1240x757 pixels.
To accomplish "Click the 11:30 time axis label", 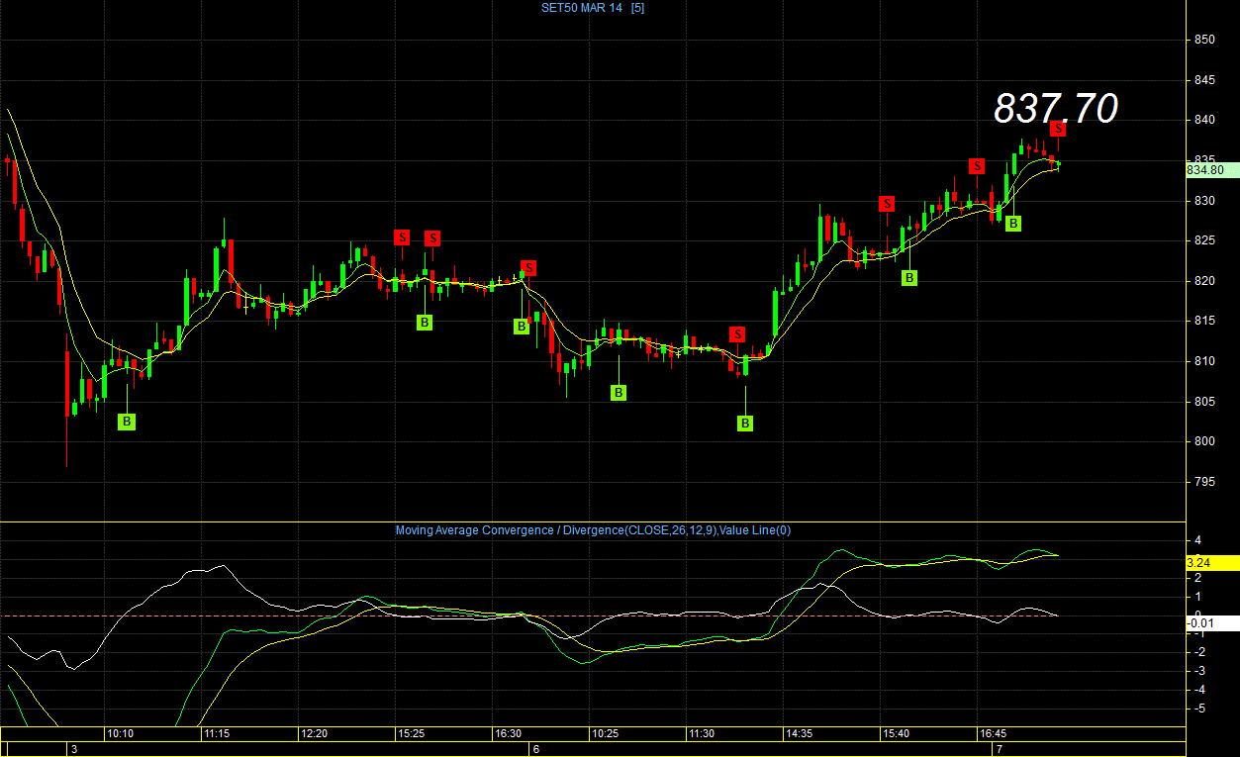I will pos(702,734).
